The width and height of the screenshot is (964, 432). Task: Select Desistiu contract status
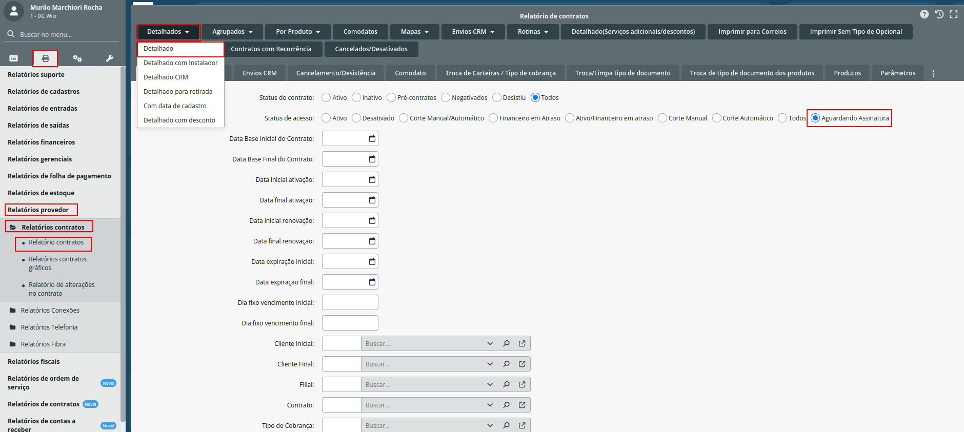coord(497,97)
